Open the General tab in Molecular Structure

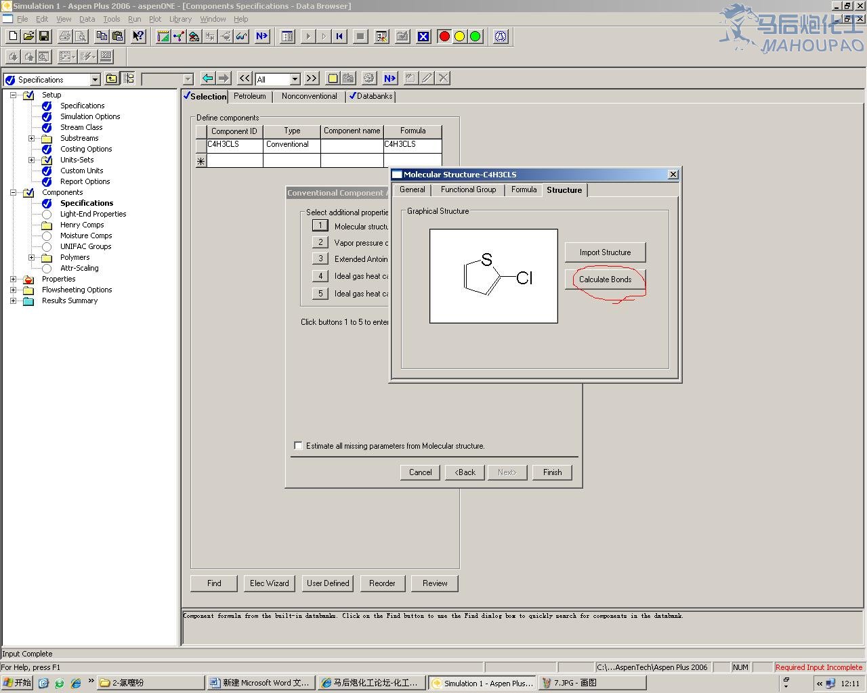[413, 189]
